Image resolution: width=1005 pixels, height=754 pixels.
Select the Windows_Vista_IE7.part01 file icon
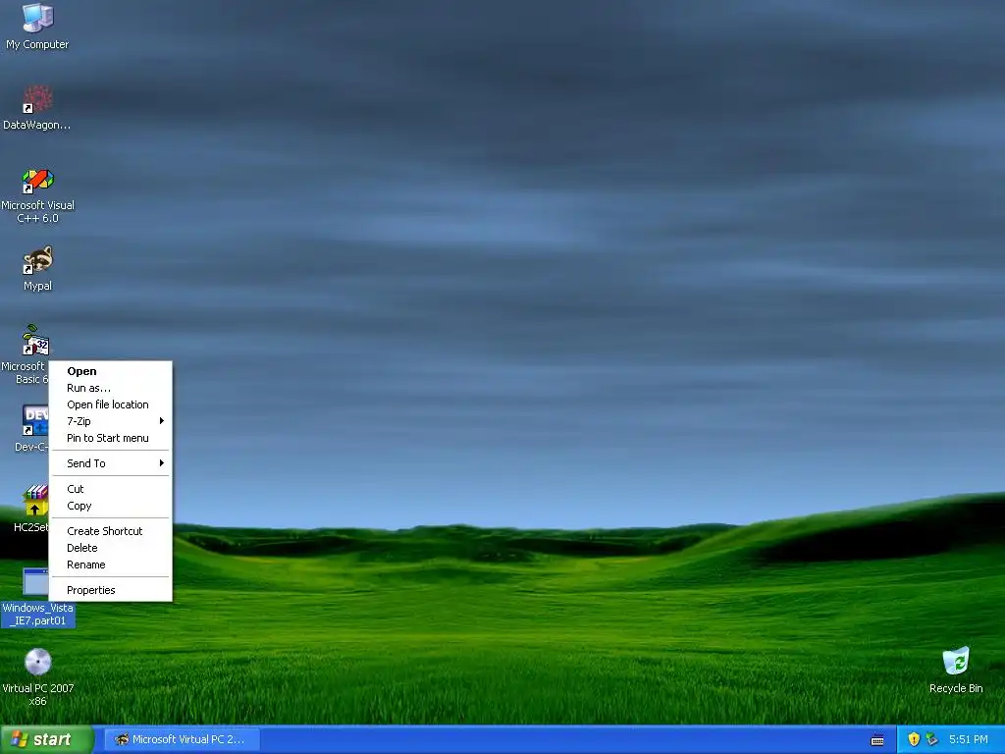pos(35,581)
